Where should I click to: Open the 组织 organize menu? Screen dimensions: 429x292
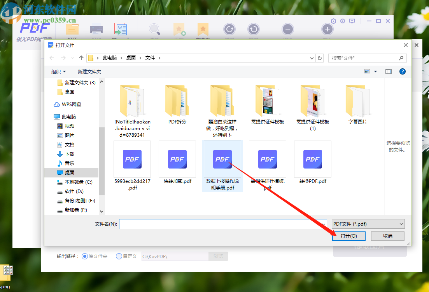[58, 71]
